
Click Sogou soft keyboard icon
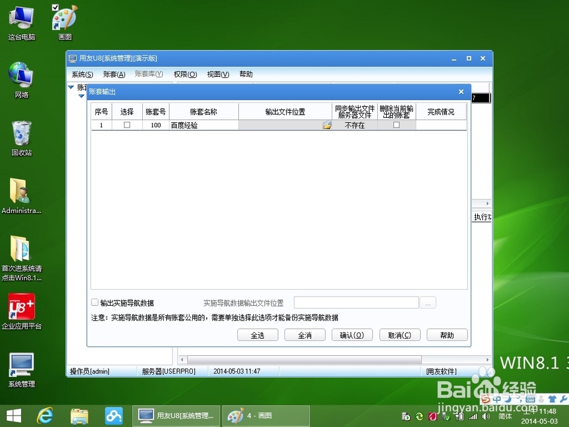(530, 400)
